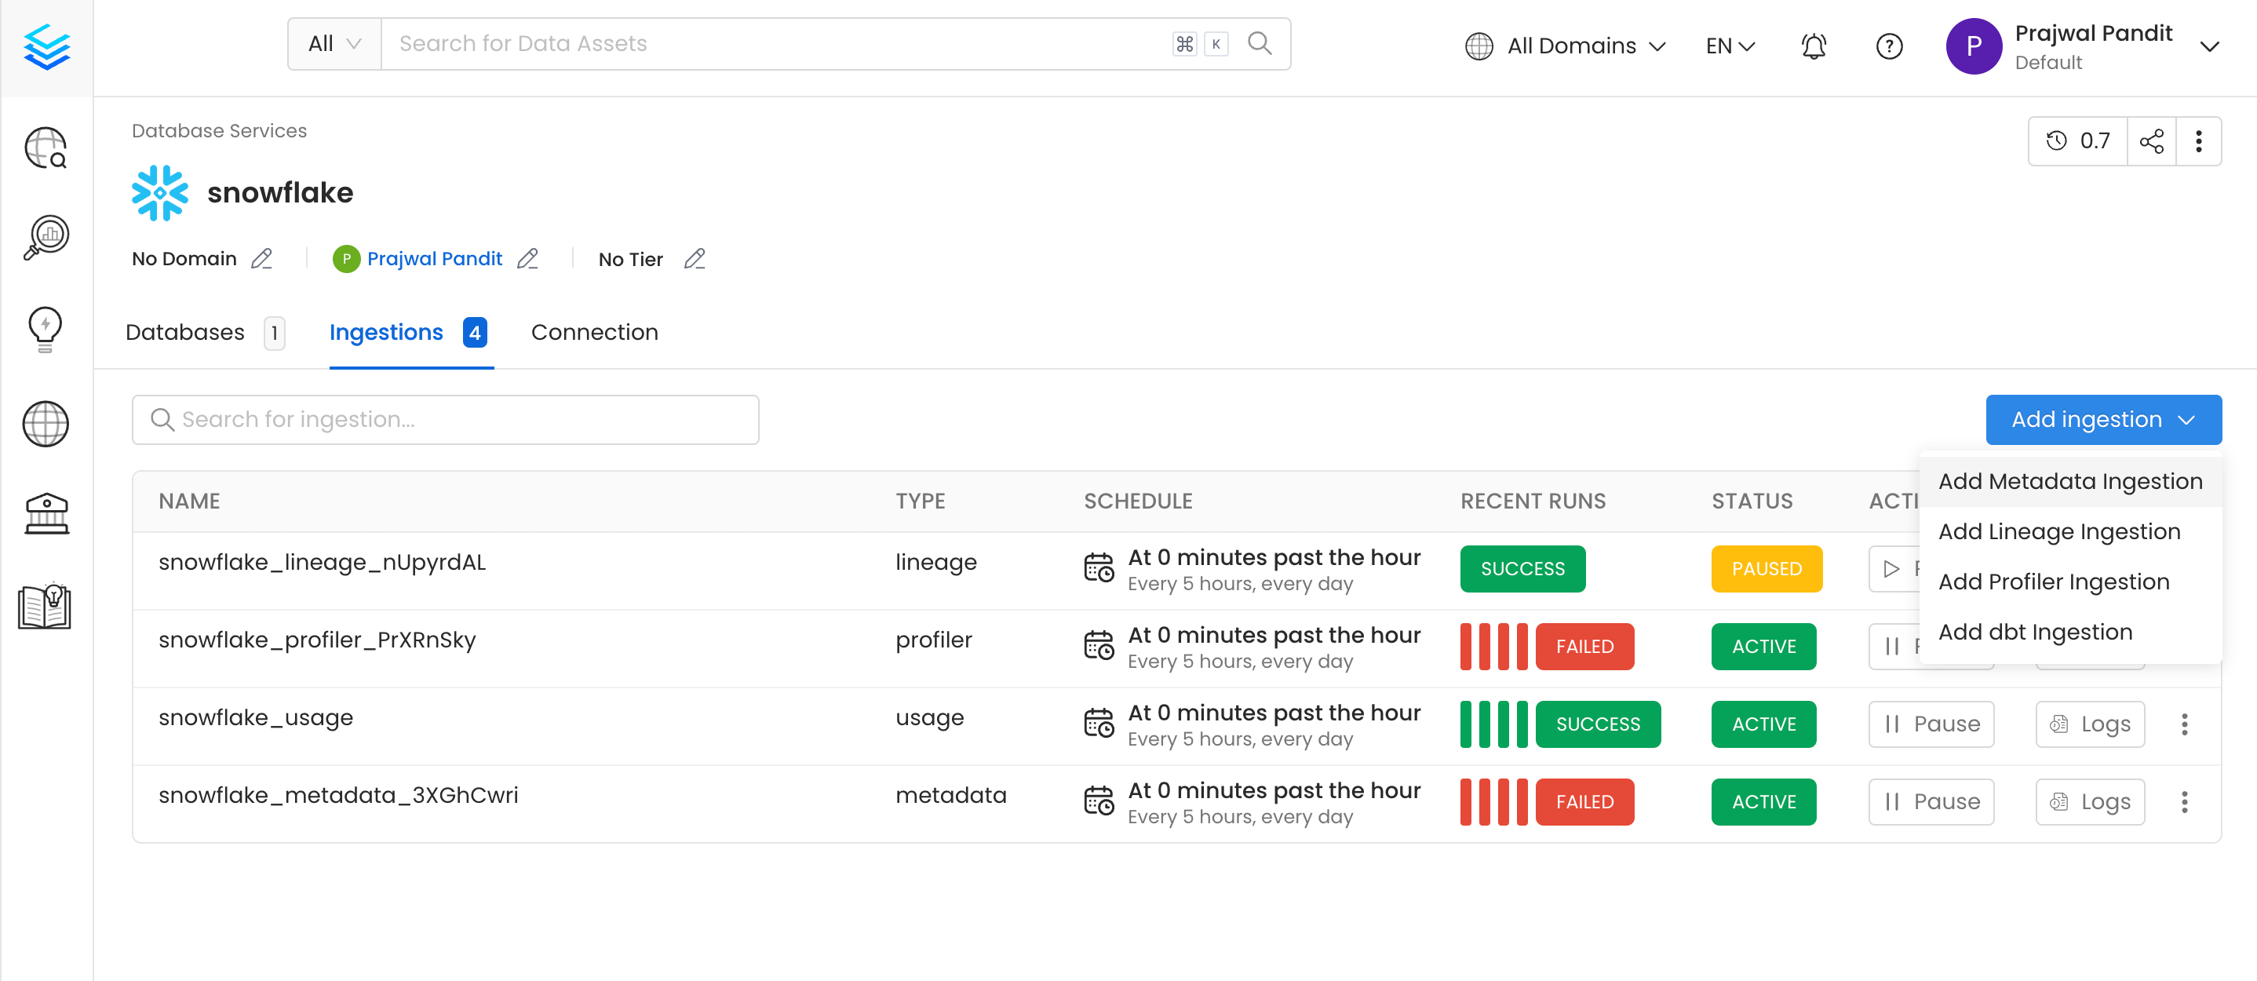Click the FAILED run badge for snowflake_profiler_PrXRnSky
Viewport: 2257px width, 981px height.
[x=1584, y=647]
